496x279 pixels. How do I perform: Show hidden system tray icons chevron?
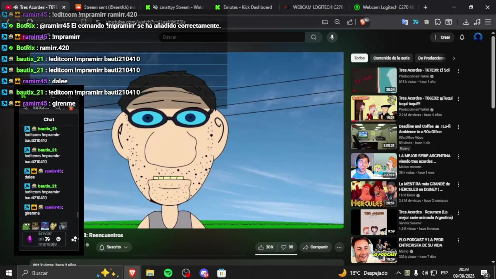pyautogui.click(x=398, y=273)
